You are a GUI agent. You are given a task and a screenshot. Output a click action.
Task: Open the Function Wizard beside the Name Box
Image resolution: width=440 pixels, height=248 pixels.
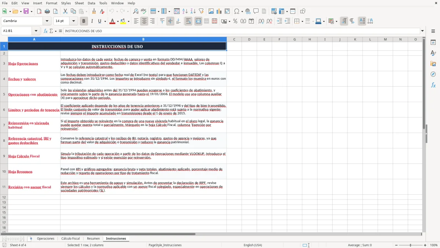46,31
